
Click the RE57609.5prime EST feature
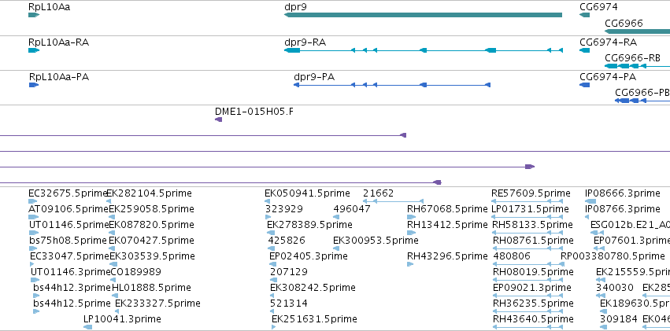coord(527,201)
